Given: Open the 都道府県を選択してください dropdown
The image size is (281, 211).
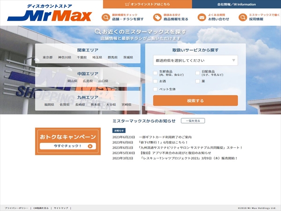Looking at the screenshot, I should 195,61.
